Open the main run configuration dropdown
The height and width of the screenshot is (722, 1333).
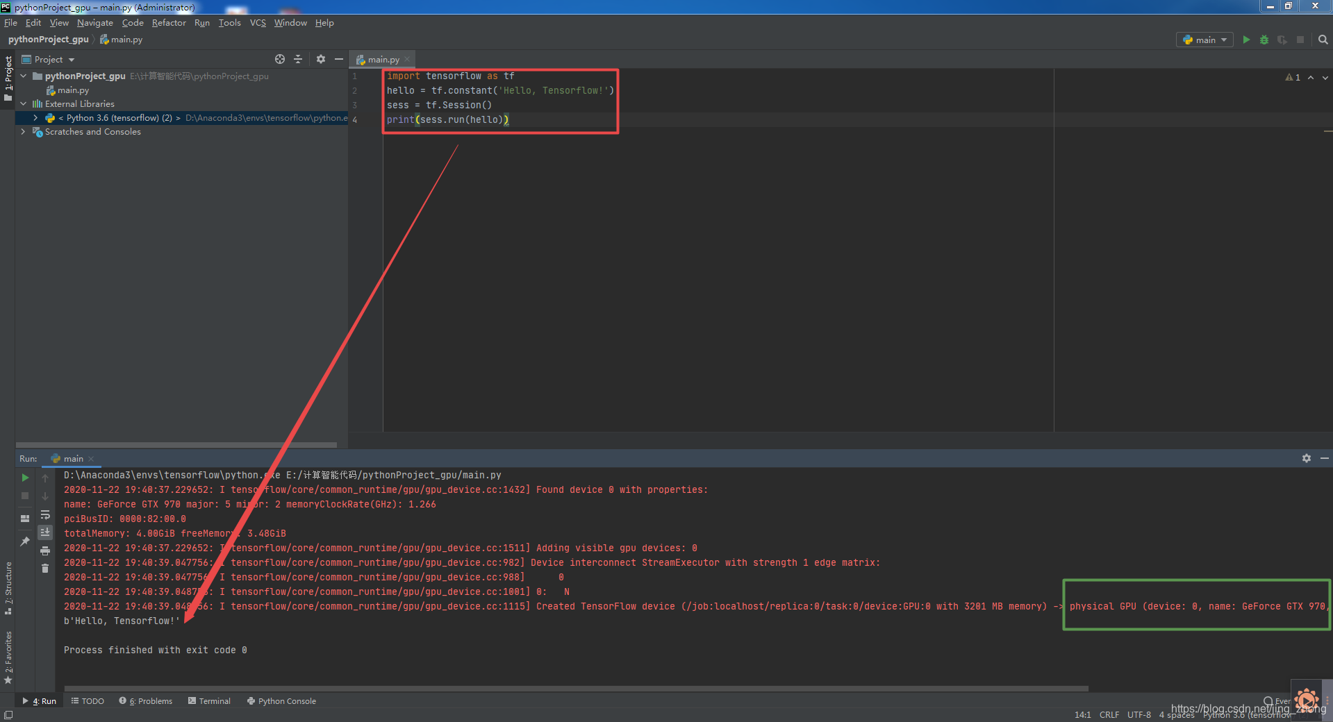tap(1205, 40)
